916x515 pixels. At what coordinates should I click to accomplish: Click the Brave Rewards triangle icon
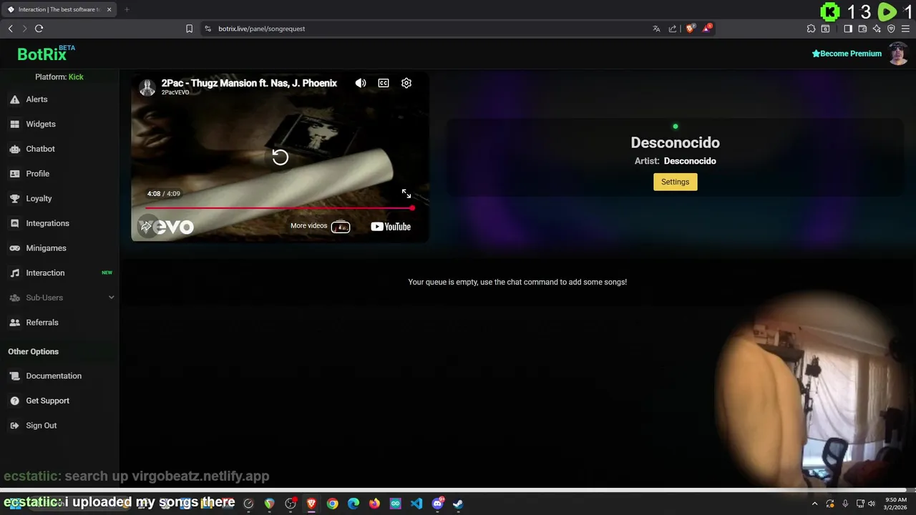tap(707, 29)
